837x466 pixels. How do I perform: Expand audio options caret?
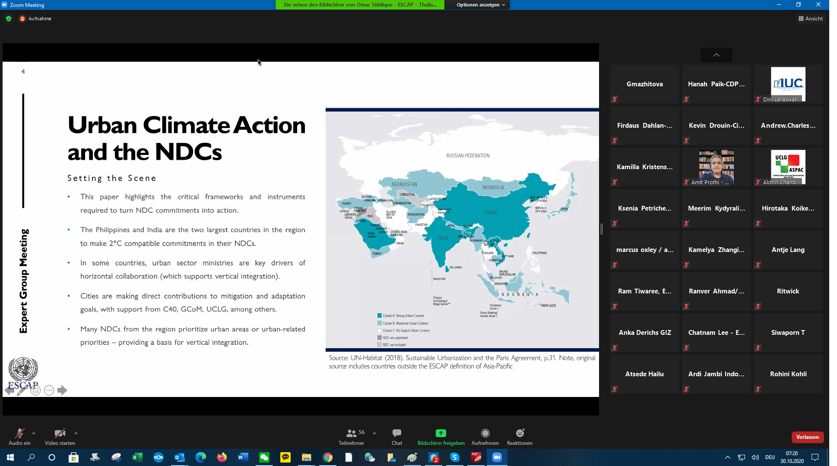[34, 433]
